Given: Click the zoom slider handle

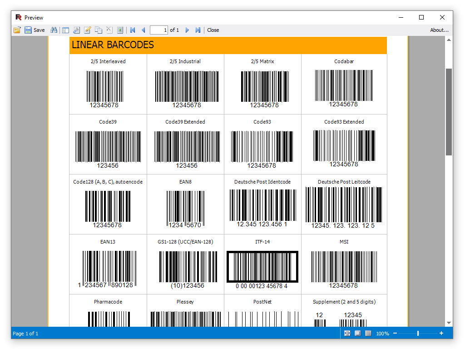Looking at the screenshot, I should pos(418,333).
